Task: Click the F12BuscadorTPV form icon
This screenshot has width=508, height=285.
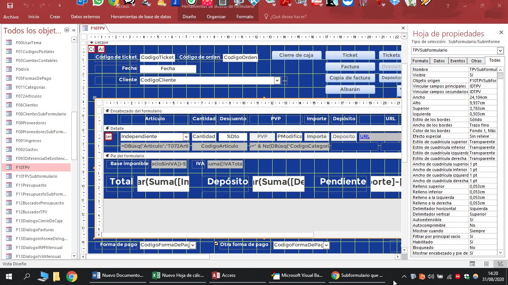Action: tap(9, 212)
